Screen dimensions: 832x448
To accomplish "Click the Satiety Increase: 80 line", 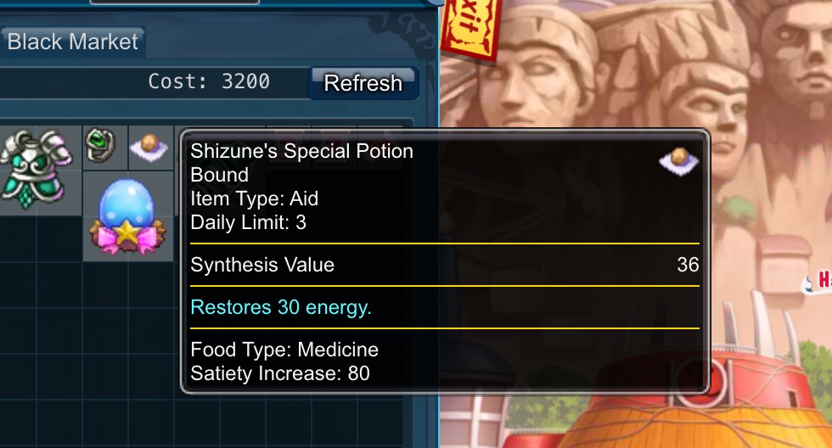I will pos(280,373).
